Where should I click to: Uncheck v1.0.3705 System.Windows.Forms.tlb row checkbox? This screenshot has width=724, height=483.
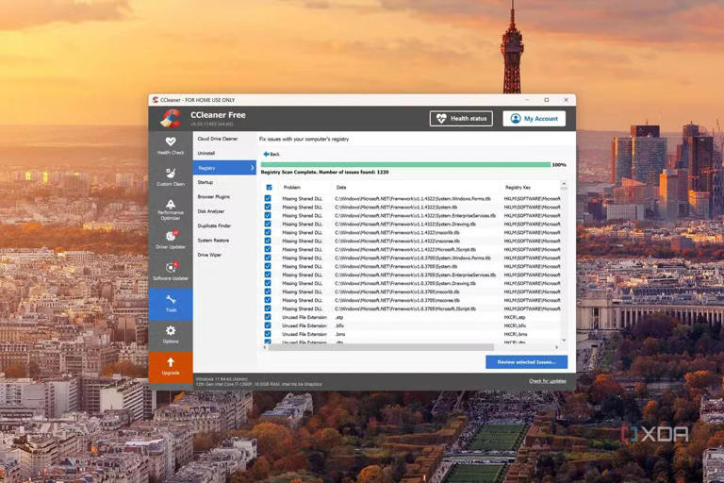coord(268,258)
